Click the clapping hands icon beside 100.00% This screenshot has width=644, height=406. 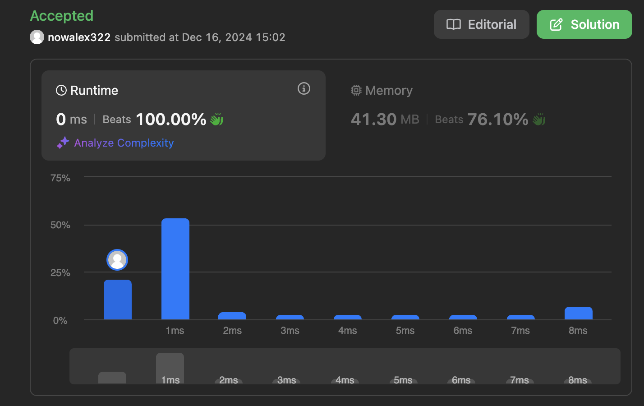coord(217,120)
